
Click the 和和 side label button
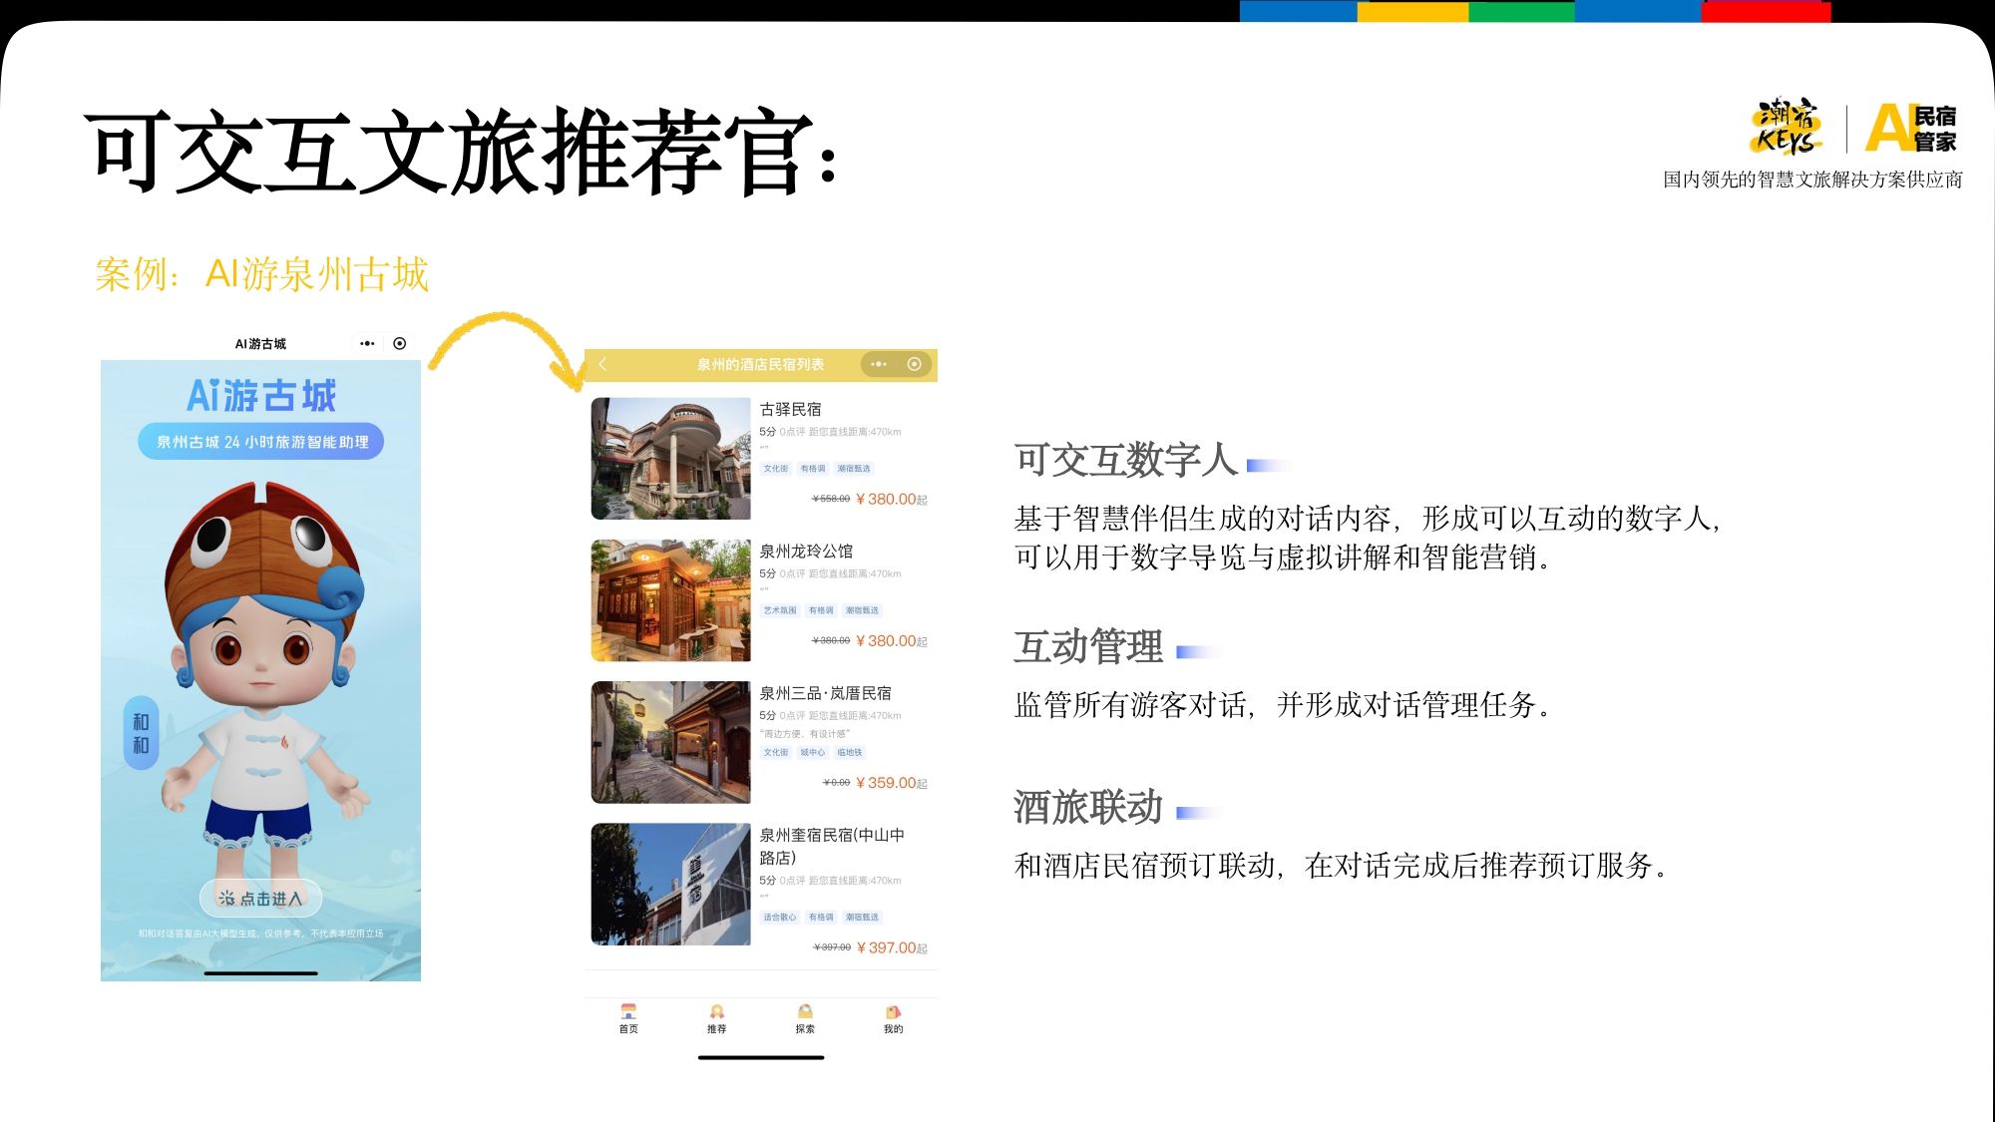pos(141,733)
